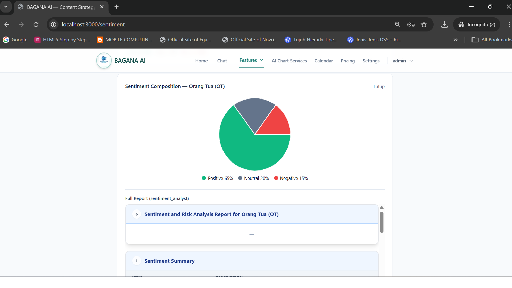Reload the current page

(36, 24)
